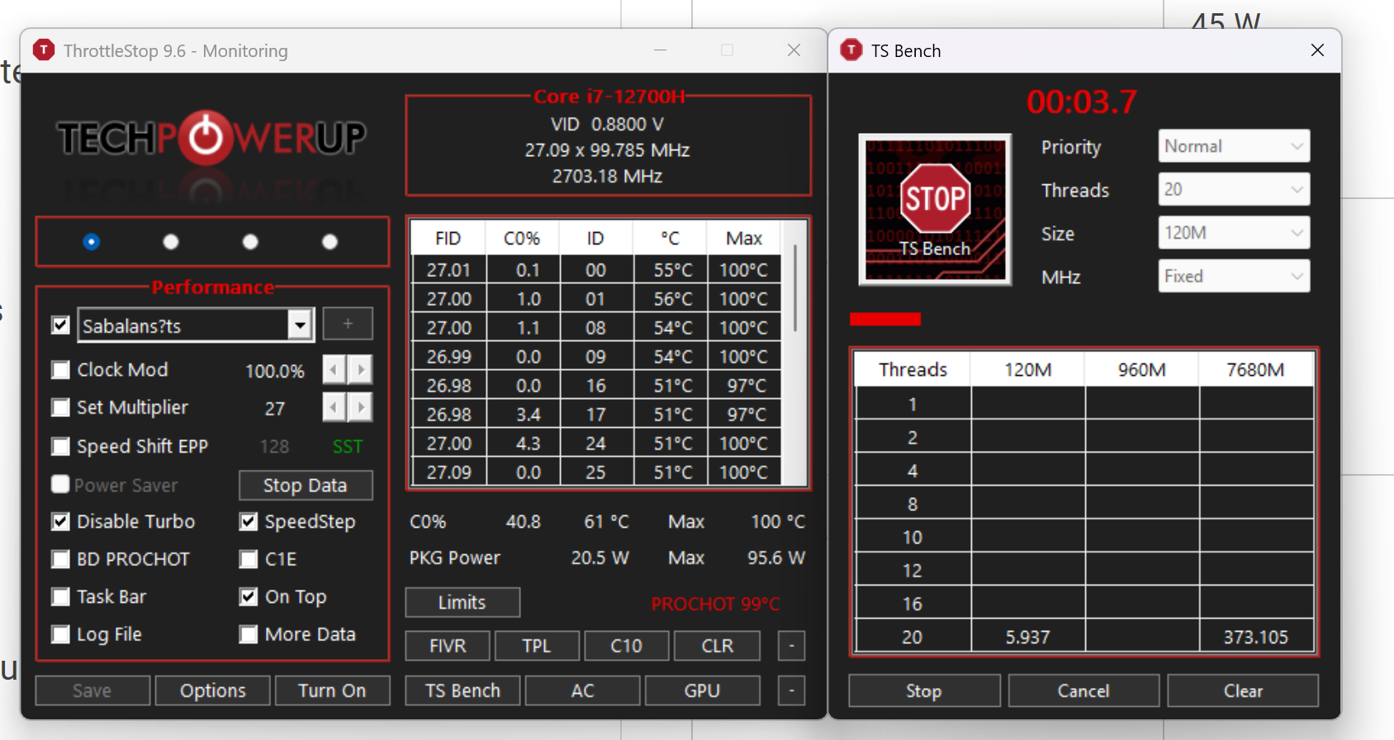Open the profile name dropdown
This screenshot has width=1394, height=740.
(300, 325)
